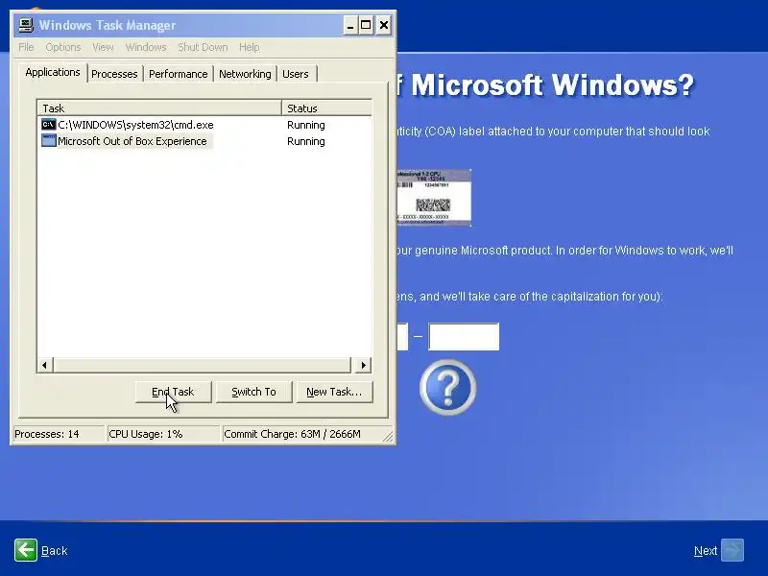
Task: Click the End Task button
Action: tap(173, 392)
